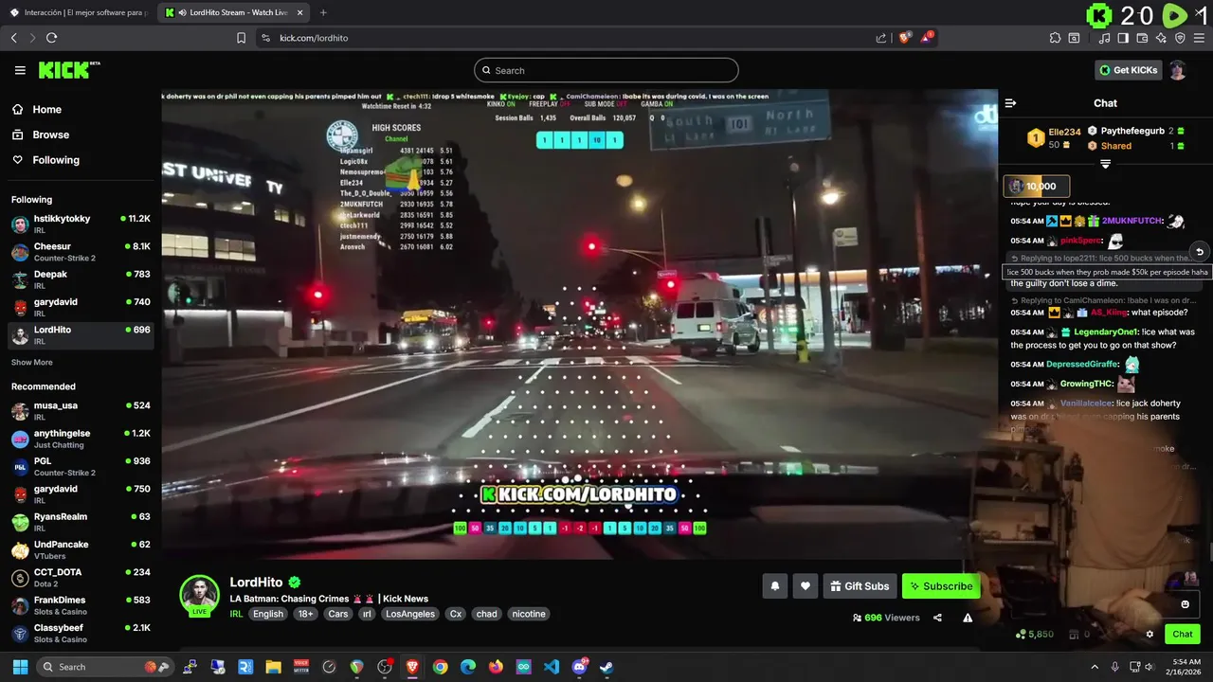Click the 10,000 goal badge in chat
The width and height of the screenshot is (1213, 682).
click(x=1037, y=187)
